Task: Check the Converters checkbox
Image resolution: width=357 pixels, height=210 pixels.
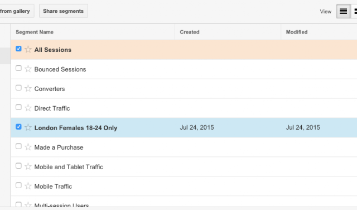Action: (18, 88)
